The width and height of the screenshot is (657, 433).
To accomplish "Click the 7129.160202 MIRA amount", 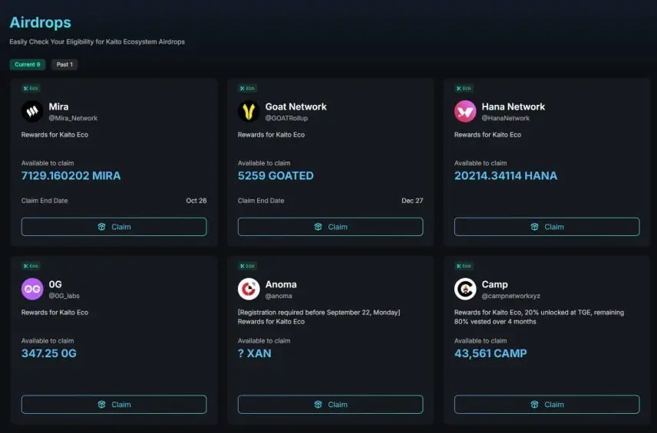I will (x=71, y=175).
